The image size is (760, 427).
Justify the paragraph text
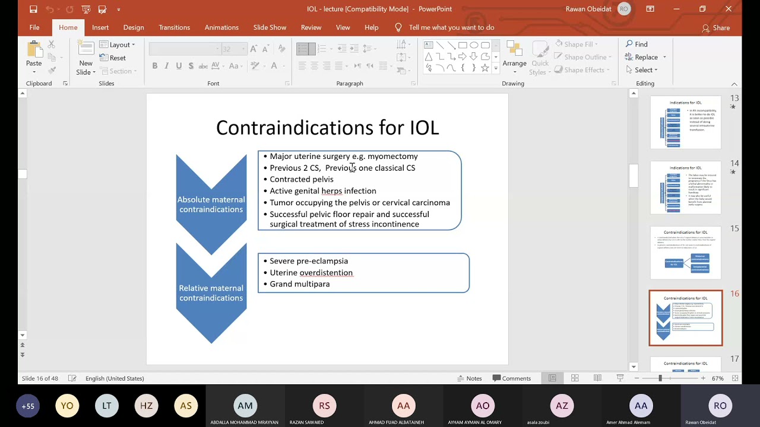(x=338, y=66)
